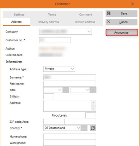Click the X icon on the Cancel button
The height and width of the screenshot is (146, 140).
click(x=109, y=22)
